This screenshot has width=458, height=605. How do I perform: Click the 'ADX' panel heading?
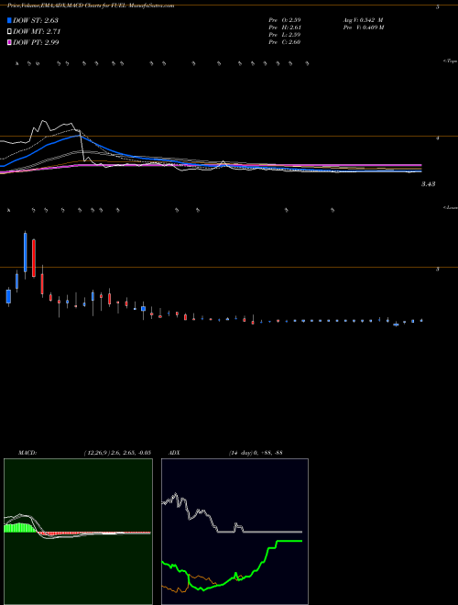[x=174, y=453]
